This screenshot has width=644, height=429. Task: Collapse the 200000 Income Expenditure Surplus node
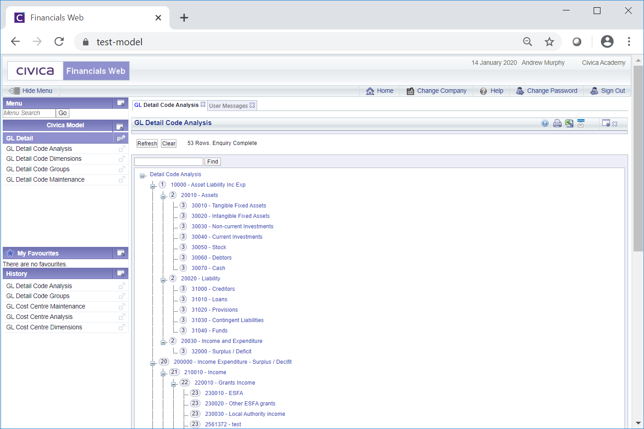[x=153, y=363]
